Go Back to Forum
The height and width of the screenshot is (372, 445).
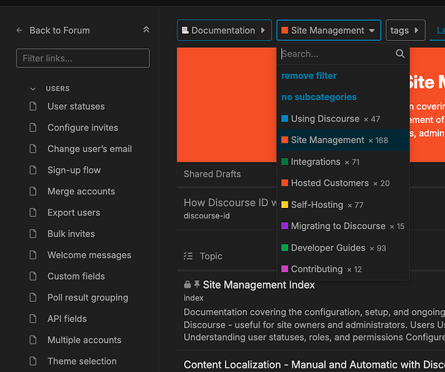pos(60,30)
